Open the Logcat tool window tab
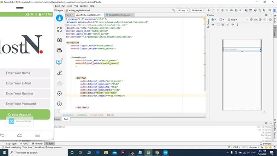 11,143
